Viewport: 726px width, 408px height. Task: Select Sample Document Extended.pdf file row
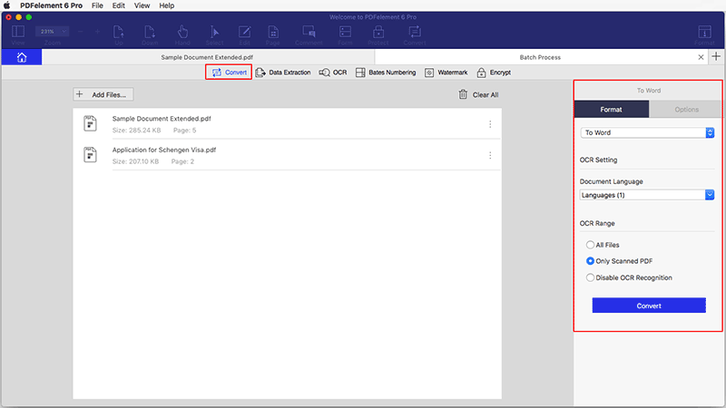[x=287, y=124]
